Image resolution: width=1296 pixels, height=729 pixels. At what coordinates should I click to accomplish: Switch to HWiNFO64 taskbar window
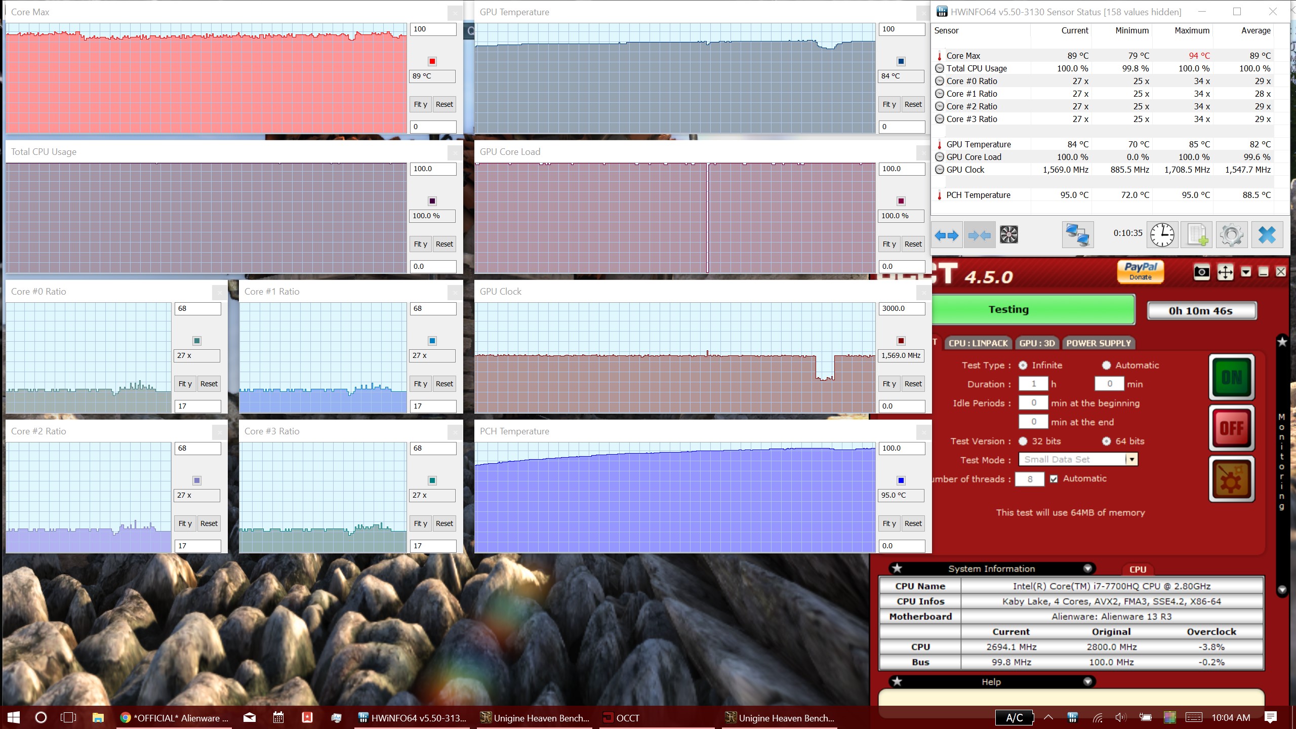coord(413,717)
